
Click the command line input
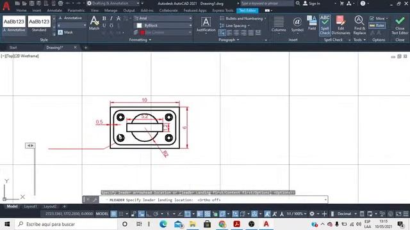[213, 200]
